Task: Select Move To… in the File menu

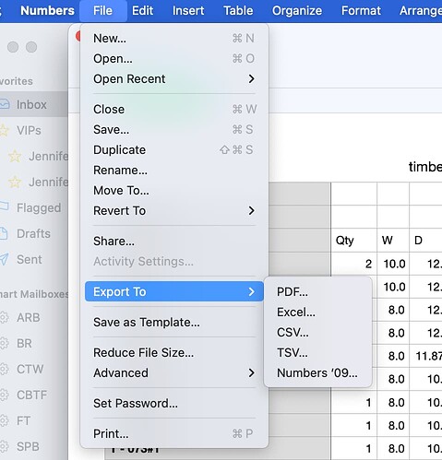Action: [x=174, y=191]
